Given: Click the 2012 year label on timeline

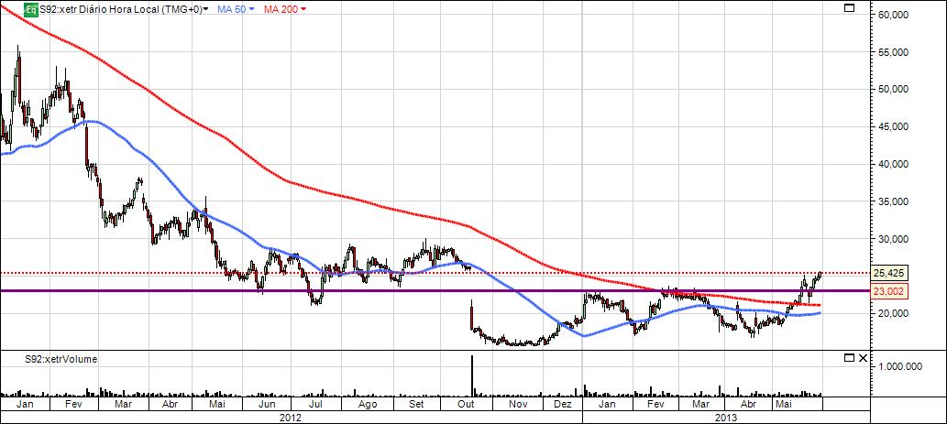Looking at the screenshot, I should 292,417.
